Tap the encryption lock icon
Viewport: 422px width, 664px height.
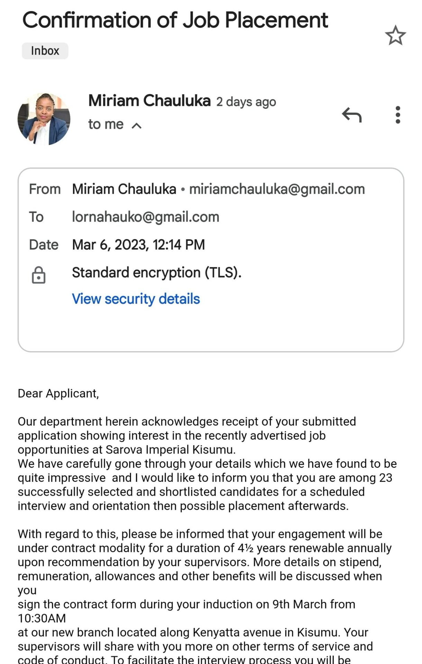pos(38,275)
